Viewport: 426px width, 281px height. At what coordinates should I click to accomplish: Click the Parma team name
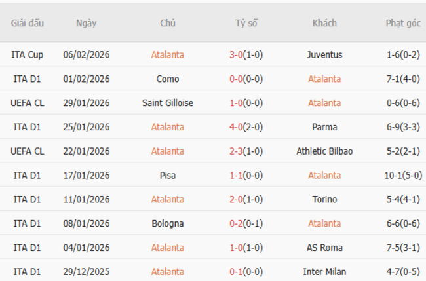click(324, 127)
